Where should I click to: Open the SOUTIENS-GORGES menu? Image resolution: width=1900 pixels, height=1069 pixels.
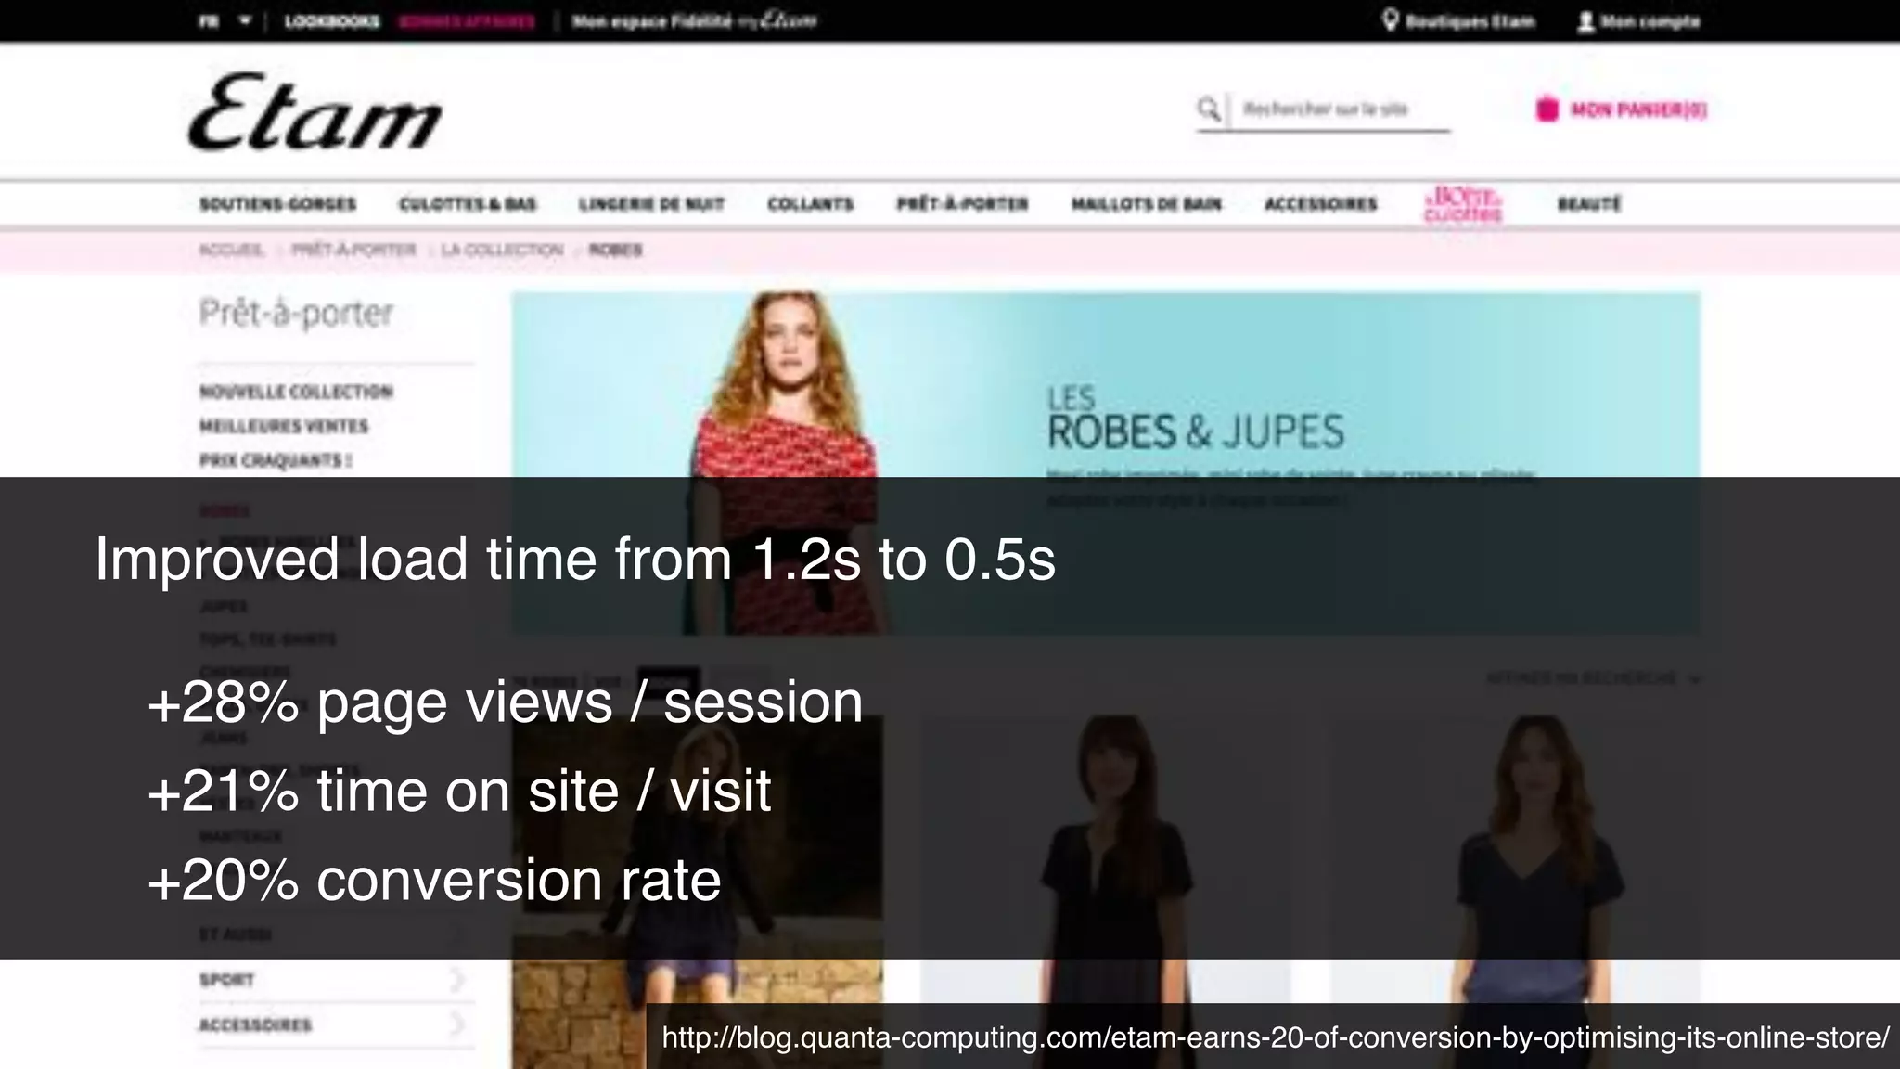[277, 204]
